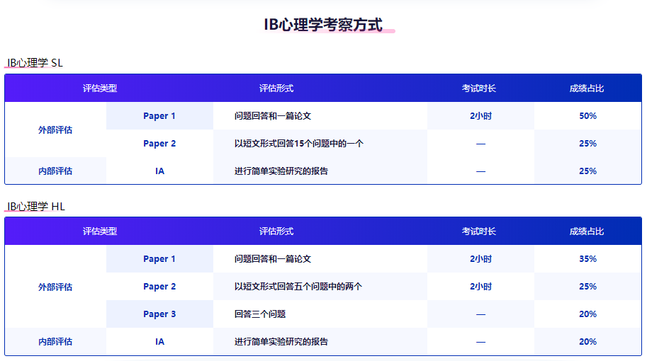647x361 pixels.
Task: Click the page title IB心理学考察方式
Action: [323, 25]
